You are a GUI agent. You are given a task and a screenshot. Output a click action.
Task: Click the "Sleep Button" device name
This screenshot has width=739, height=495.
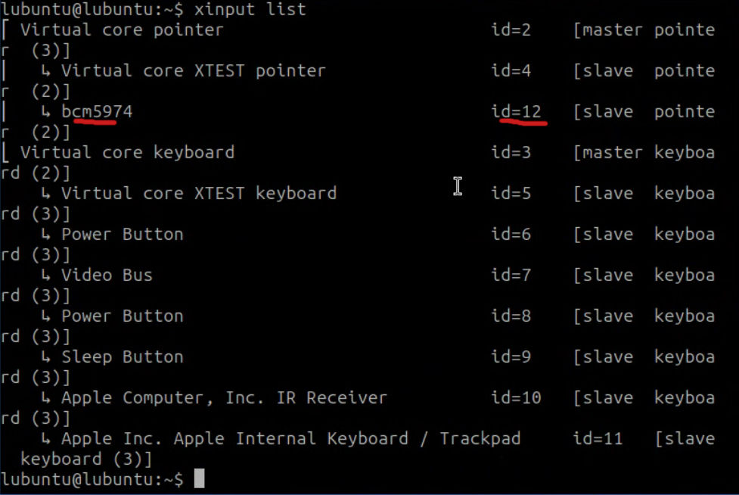point(122,357)
